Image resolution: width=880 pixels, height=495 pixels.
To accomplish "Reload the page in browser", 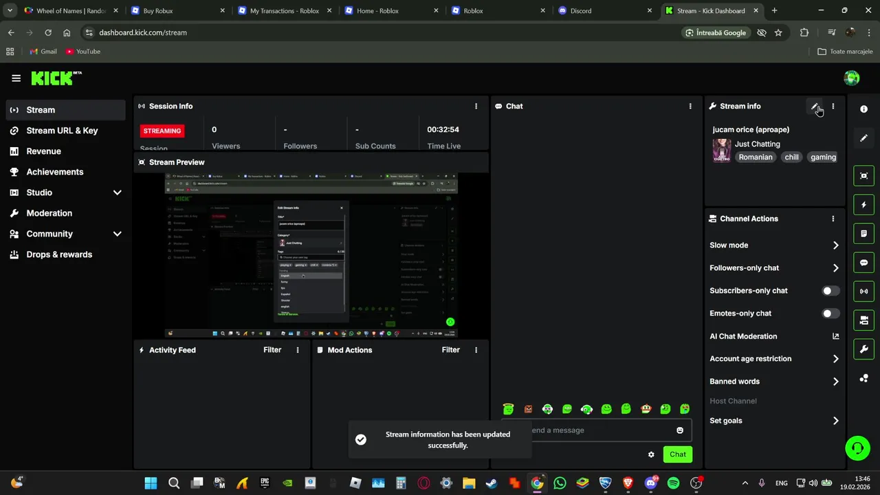I will point(48,32).
